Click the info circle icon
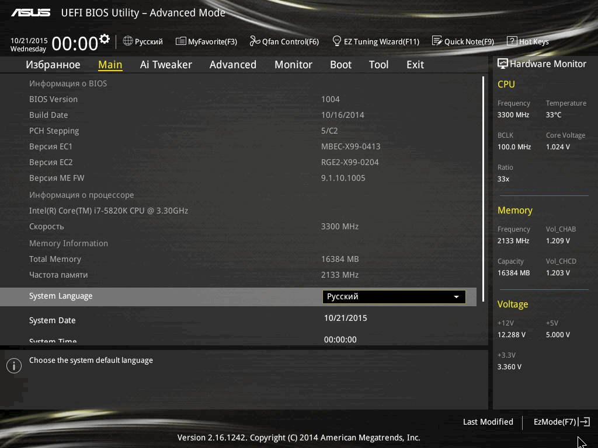The width and height of the screenshot is (598, 448). tap(14, 366)
